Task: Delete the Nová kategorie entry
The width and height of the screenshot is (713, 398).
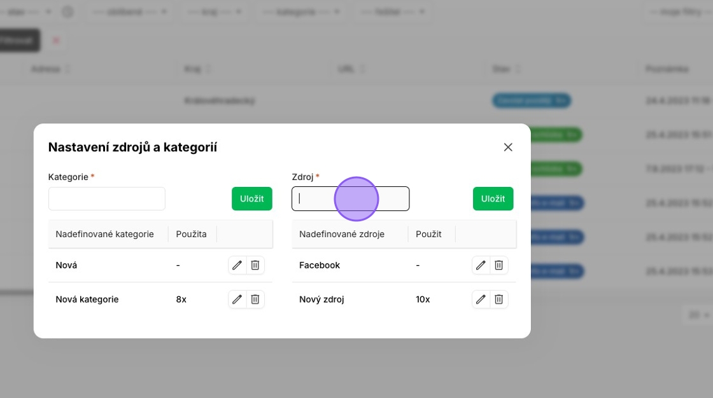Action: [x=255, y=299]
